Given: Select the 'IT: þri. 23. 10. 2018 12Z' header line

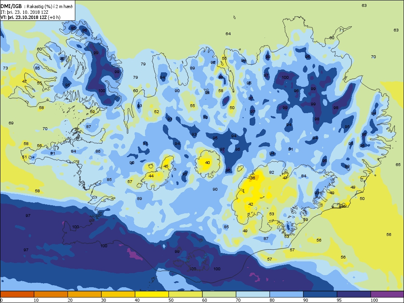Looking at the screenshot, I should [25, 12].
